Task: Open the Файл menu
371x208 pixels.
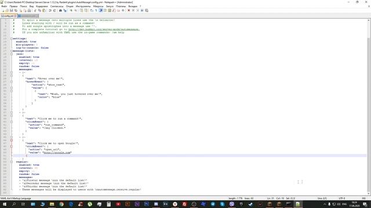Action: click(4, 6)
